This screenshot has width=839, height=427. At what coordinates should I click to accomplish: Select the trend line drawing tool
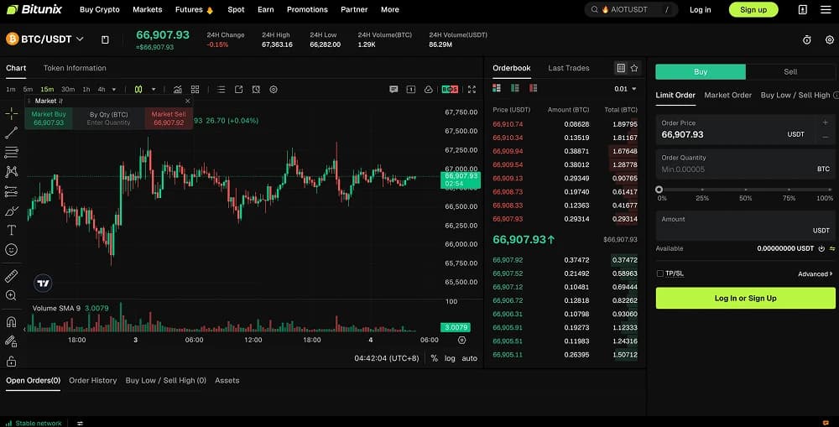tap(11, 133)
